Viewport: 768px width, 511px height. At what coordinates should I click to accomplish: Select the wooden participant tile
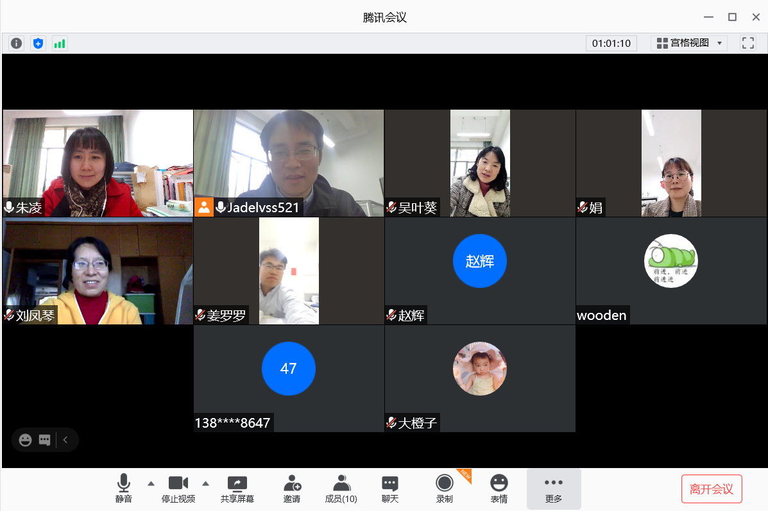[671, 271]
